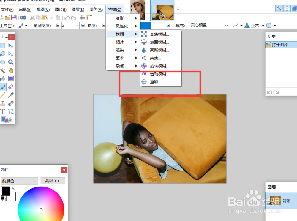297x221 pixels.
Task: Select the Text tool
Action: (x=3, y=112)
